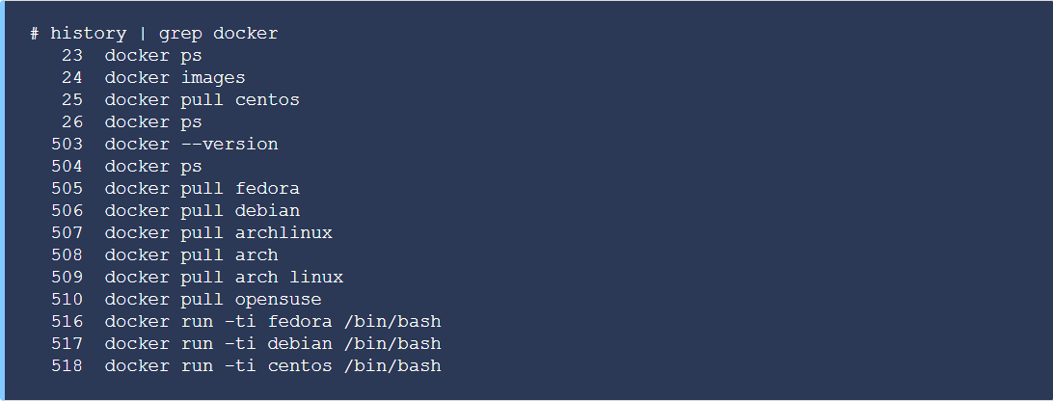Click the history number 510
Viewport: 1053px width, 401px height.
[x=67, y=300]
